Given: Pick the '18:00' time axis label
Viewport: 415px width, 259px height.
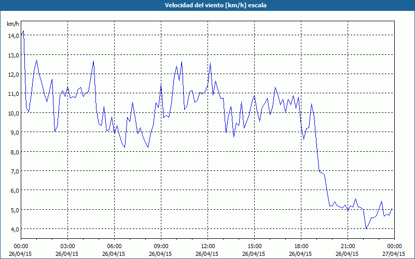Looking at the screenshot, I should 301,247.
